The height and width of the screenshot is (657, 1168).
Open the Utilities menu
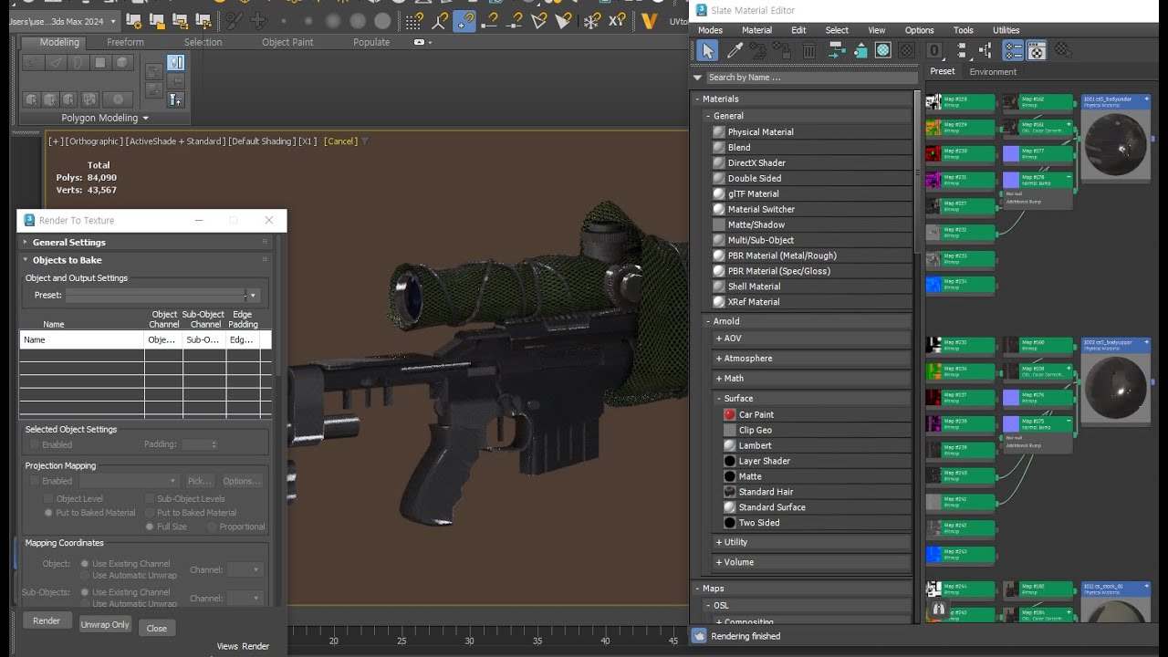click(x=1006, y=30)
